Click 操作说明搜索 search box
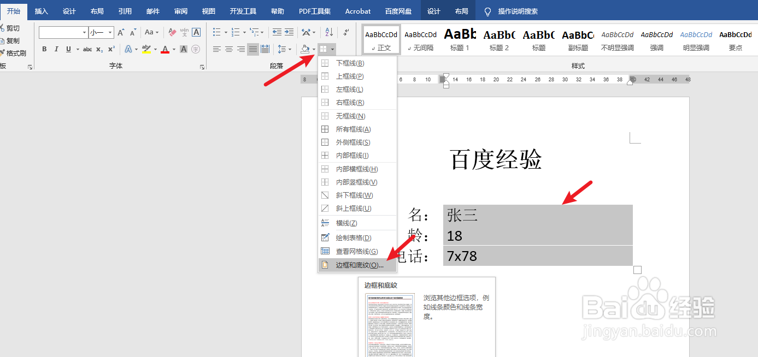This screenshot has width=758, height=357. pos(511,11)
